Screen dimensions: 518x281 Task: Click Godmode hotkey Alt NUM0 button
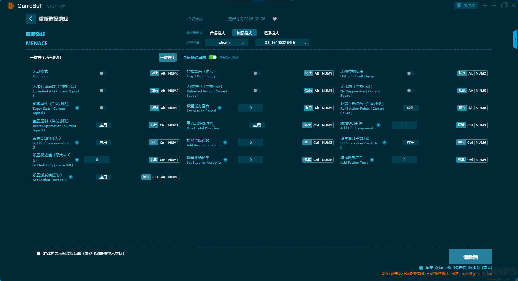coord(165,73)
